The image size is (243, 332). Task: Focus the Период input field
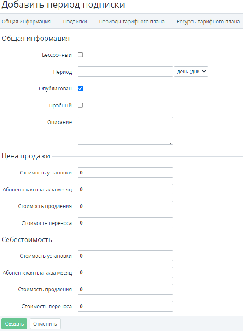(x=125, y=72)
